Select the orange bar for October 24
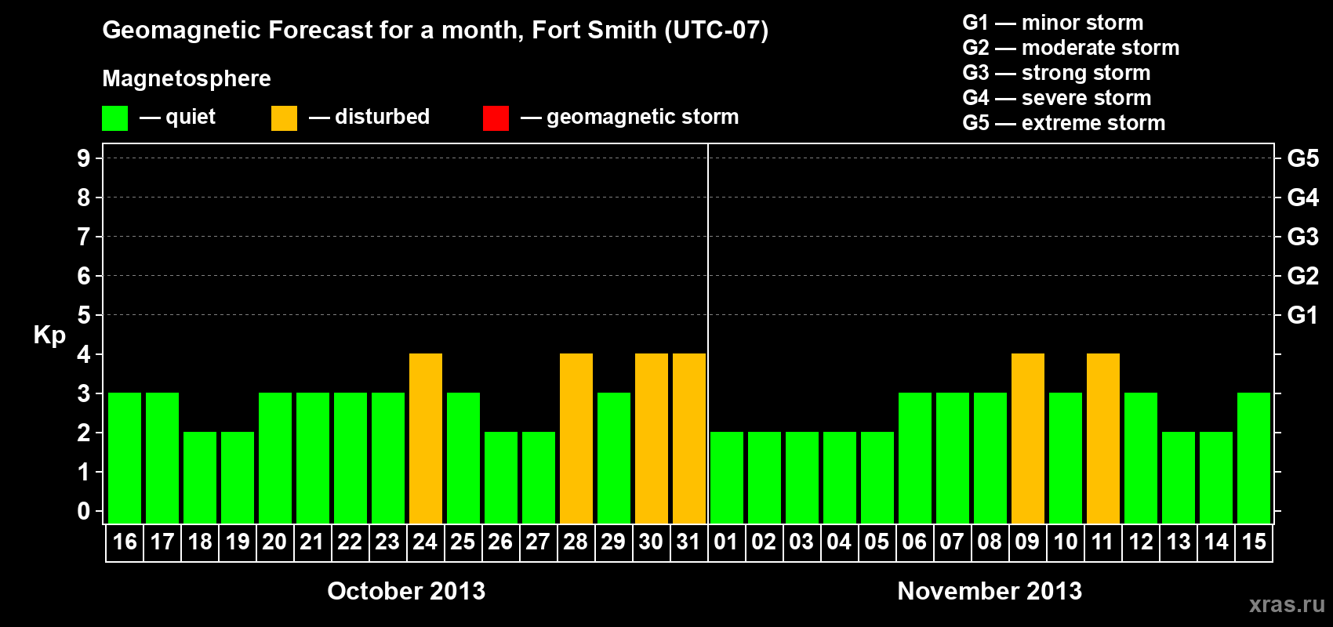This screenshot has height=627, width=1333. 426,438
